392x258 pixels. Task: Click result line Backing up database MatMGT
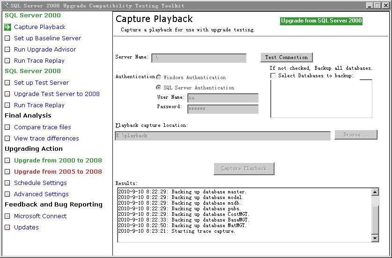click(x=182, y=225)
